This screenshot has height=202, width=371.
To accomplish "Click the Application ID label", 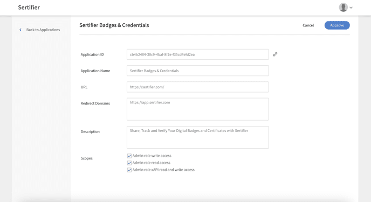I will [x=92, y=54].
